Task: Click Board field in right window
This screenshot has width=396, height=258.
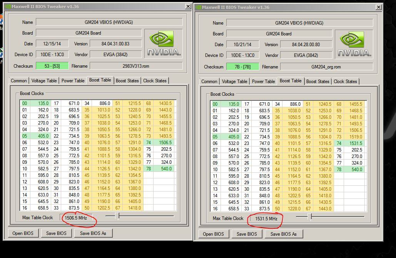Action: click(x=279, y=33)
